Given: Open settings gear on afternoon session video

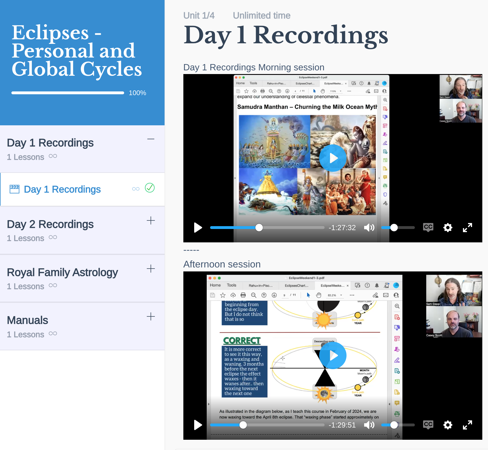Looking at the screenshot, I should tap(448, 425).
